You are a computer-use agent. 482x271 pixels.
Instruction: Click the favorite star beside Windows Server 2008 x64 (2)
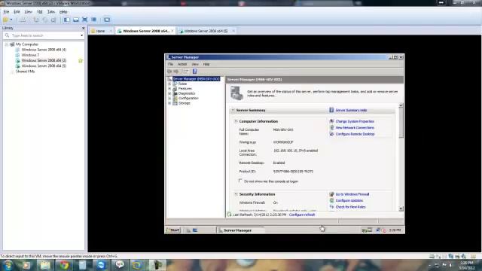(x=81, y=60)
